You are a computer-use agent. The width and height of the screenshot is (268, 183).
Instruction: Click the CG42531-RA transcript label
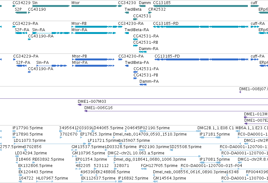146,36
